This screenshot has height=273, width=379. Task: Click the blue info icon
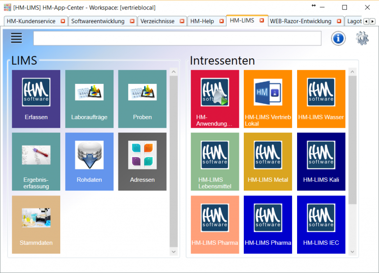coord(338,38)
